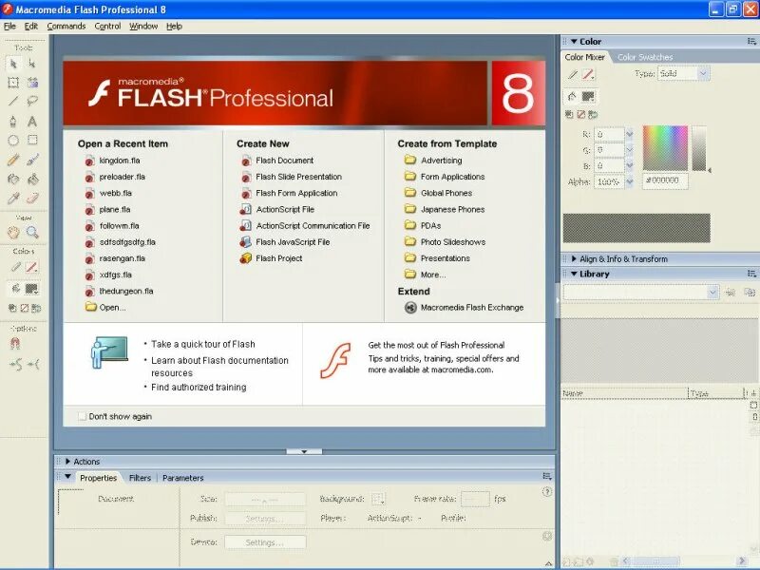Open the Tools panel stroke color swatch
This screenshot has height=570, width=760.
(x=31, y=267)
